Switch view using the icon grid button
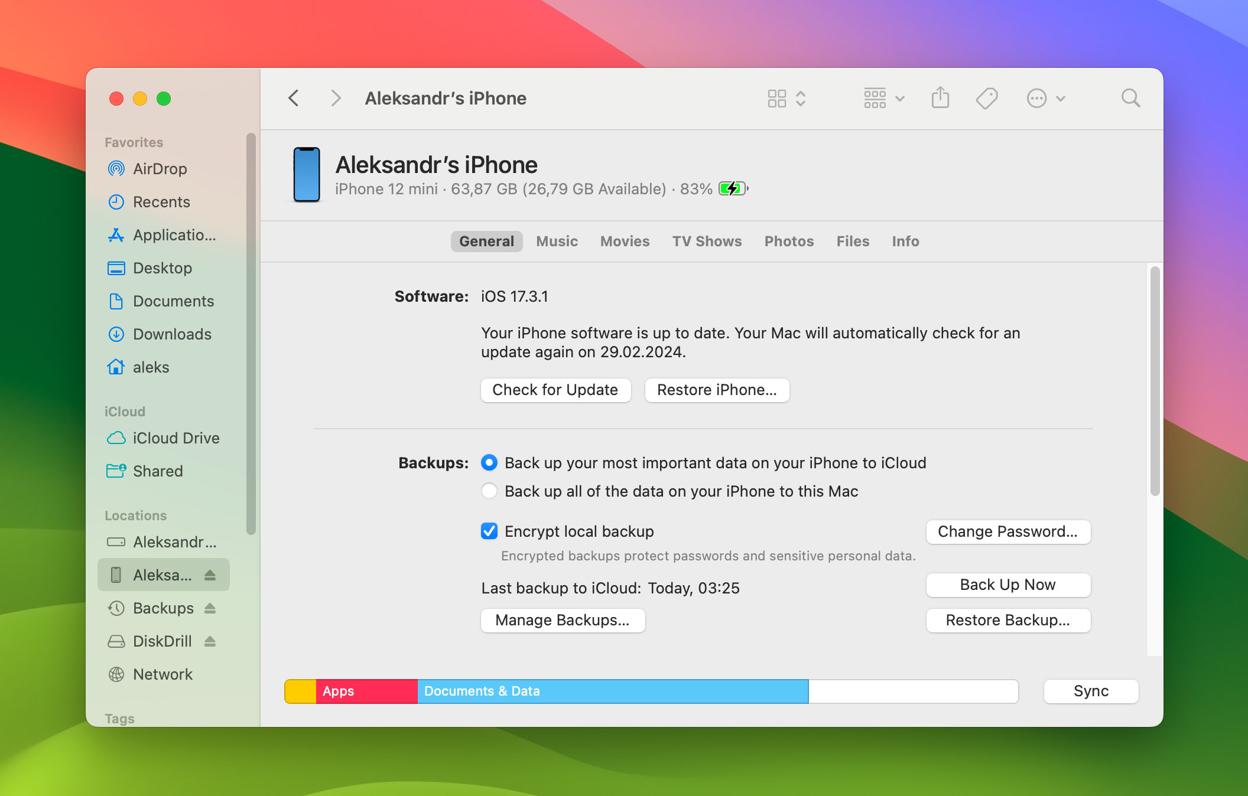The width and height of the screenshot is (1248, 796). 786,98
